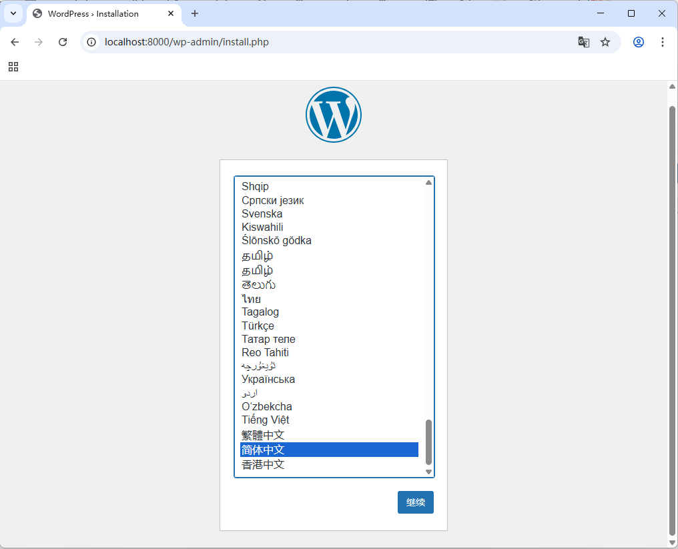Click the 继续 continue button
The width and height of the screenshot is (678, 549).
[416, 502]
